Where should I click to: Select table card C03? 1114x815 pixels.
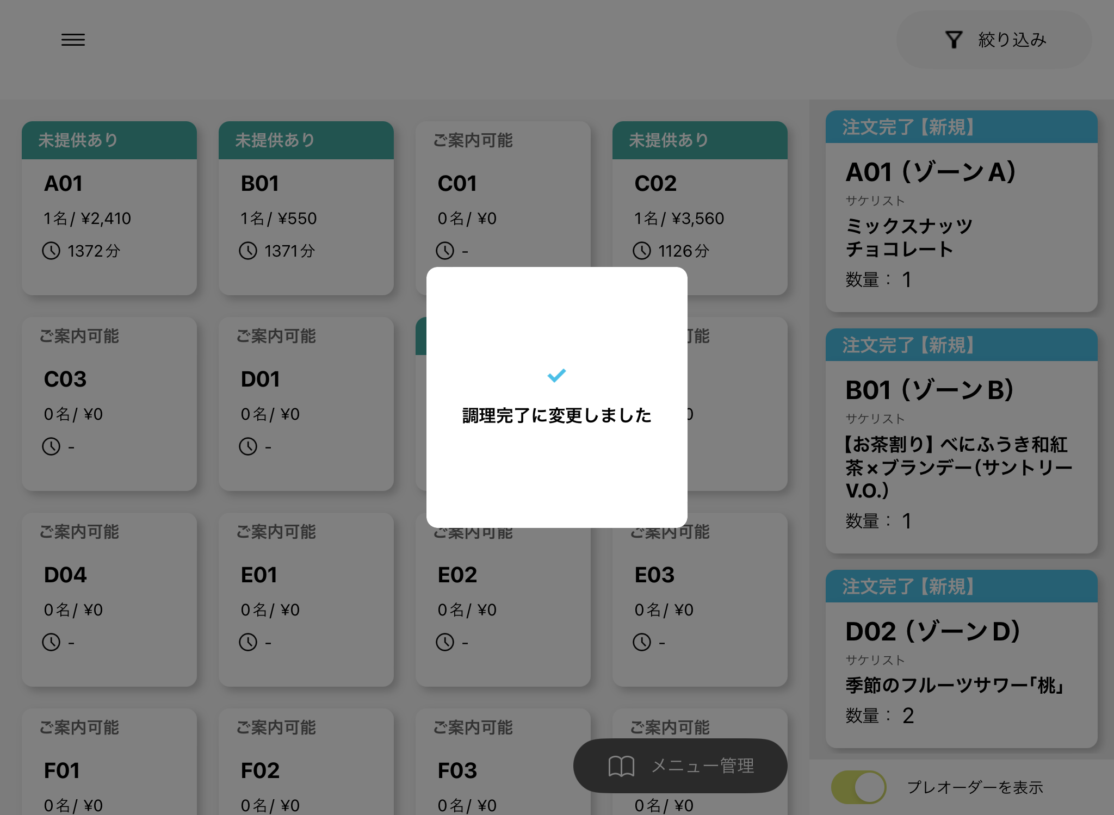click(x=109, y=403)
